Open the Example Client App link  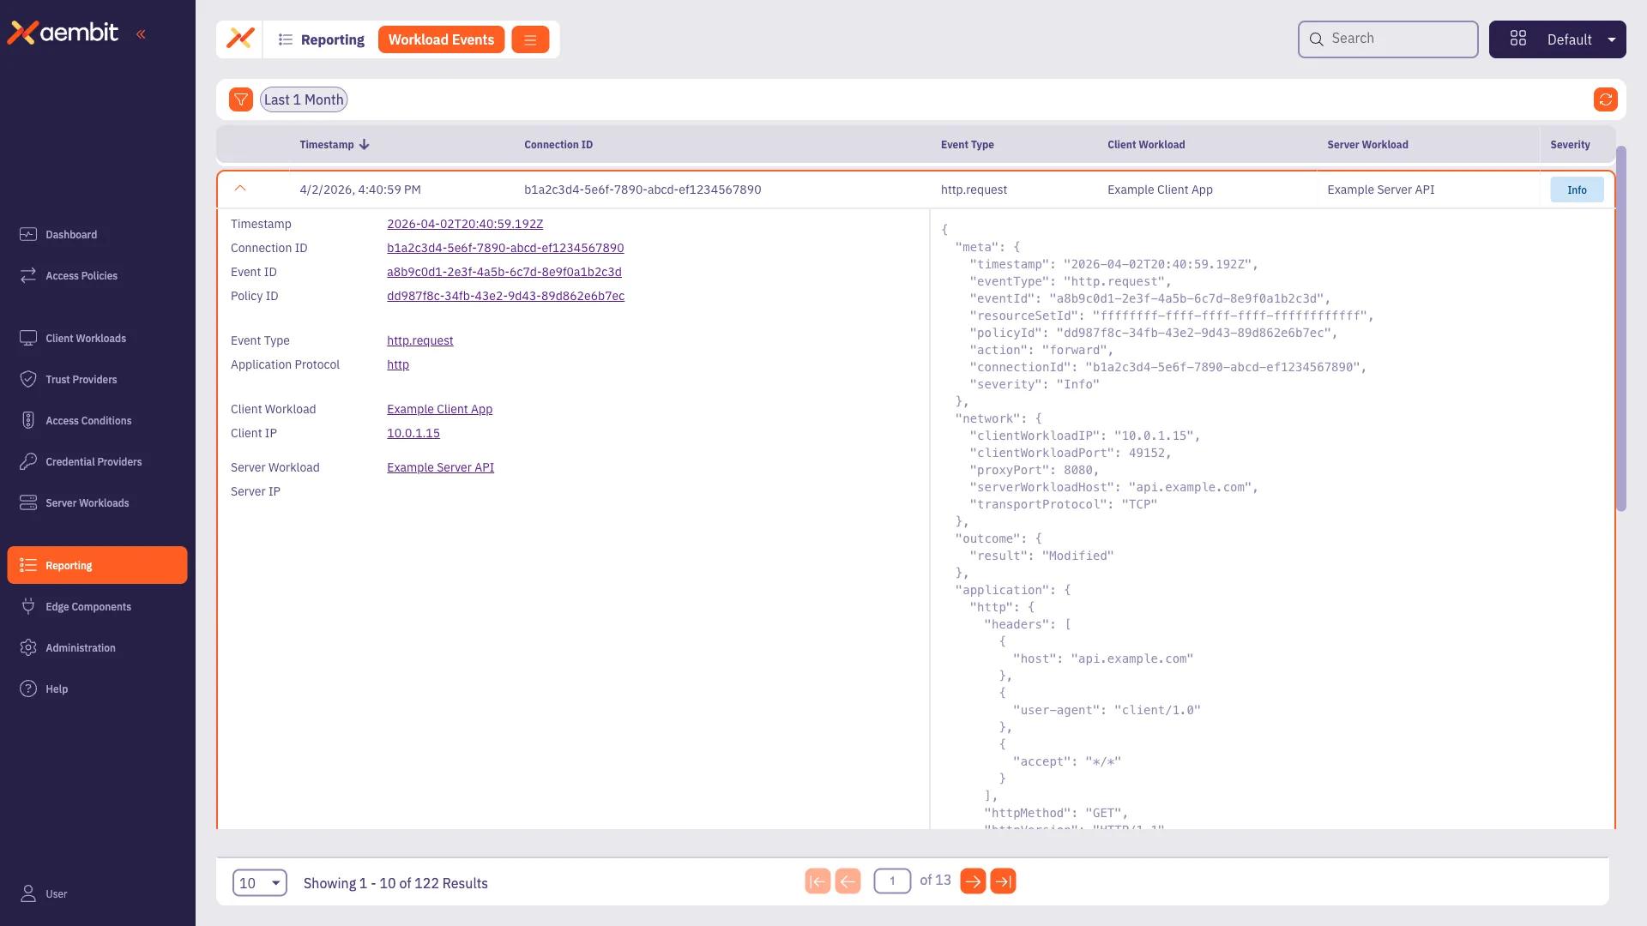[x=439, y=409]
